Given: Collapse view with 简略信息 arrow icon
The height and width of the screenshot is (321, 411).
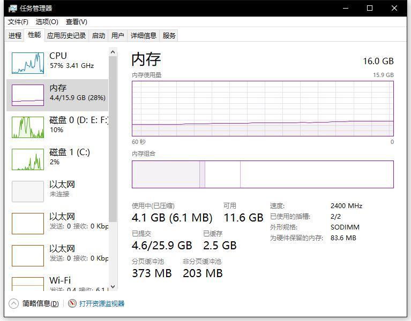Looking at the screenshot, I should [x=13, y=303].
